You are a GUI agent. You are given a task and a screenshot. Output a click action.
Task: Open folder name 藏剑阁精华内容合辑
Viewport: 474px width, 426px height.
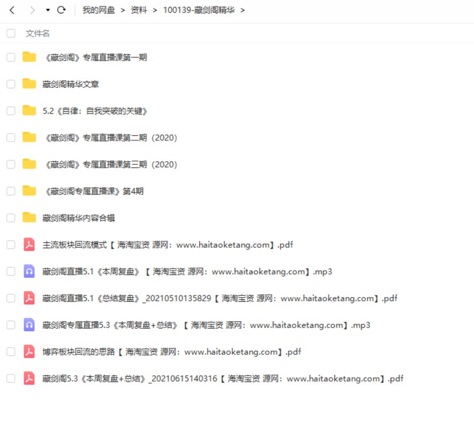(x=79, y=218)
